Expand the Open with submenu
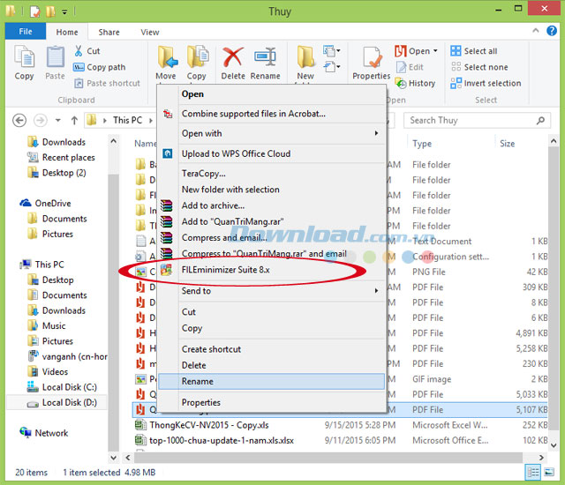Viewport: 565px width, 485px height. tap(376, 133)
